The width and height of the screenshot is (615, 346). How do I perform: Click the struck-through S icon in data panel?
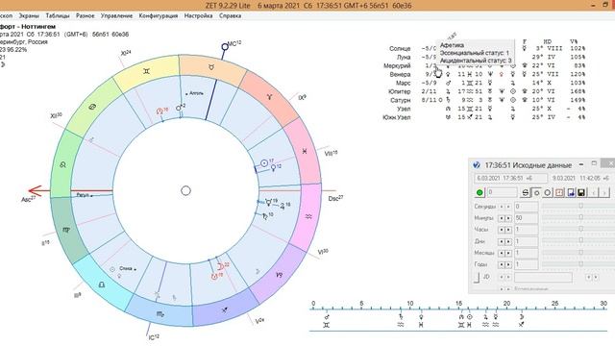pyautogui.click(x=526, y=192)
